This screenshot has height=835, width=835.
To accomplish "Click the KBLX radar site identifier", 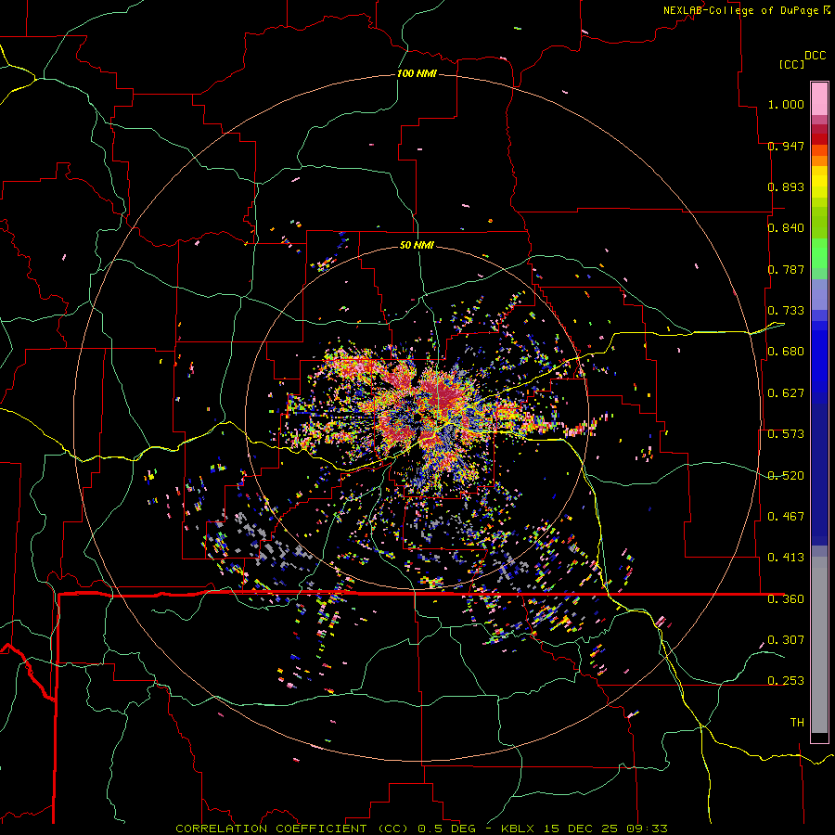I will click(518, 829).
